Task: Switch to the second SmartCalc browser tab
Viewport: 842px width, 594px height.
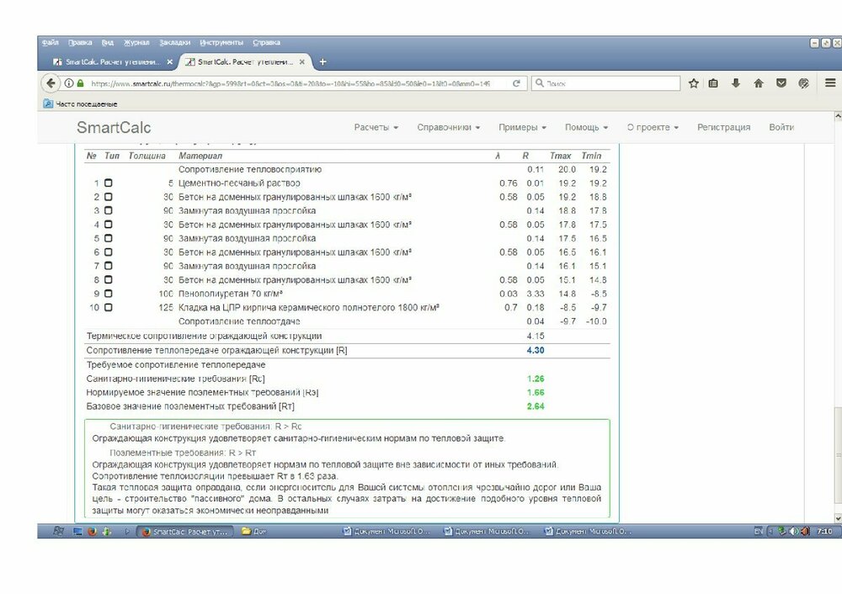Action: coord(245,61)
